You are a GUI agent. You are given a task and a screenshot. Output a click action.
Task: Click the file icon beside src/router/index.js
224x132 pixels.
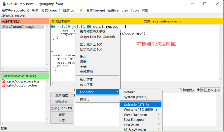(x=3, y=26)
